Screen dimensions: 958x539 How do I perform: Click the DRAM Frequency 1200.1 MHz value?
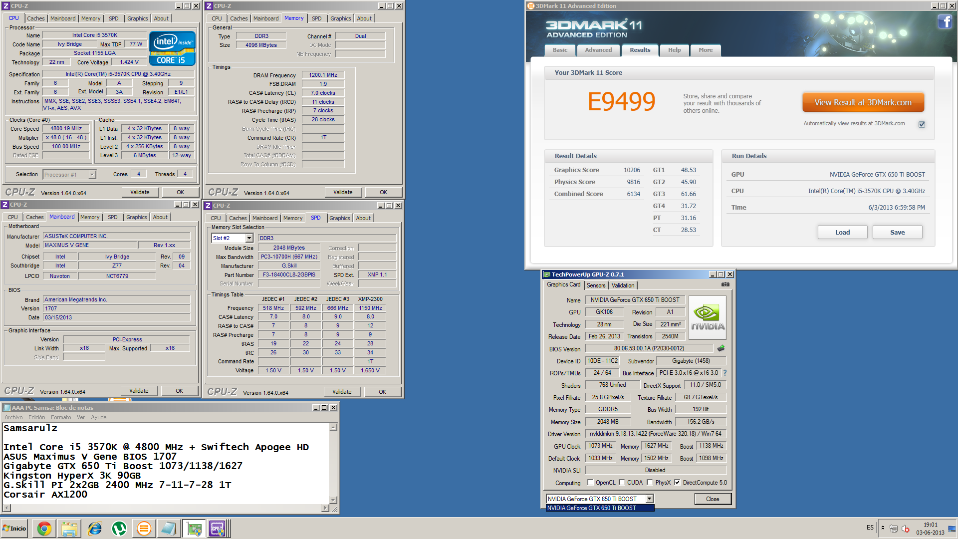pyautogui.click(x=323, y=75)
